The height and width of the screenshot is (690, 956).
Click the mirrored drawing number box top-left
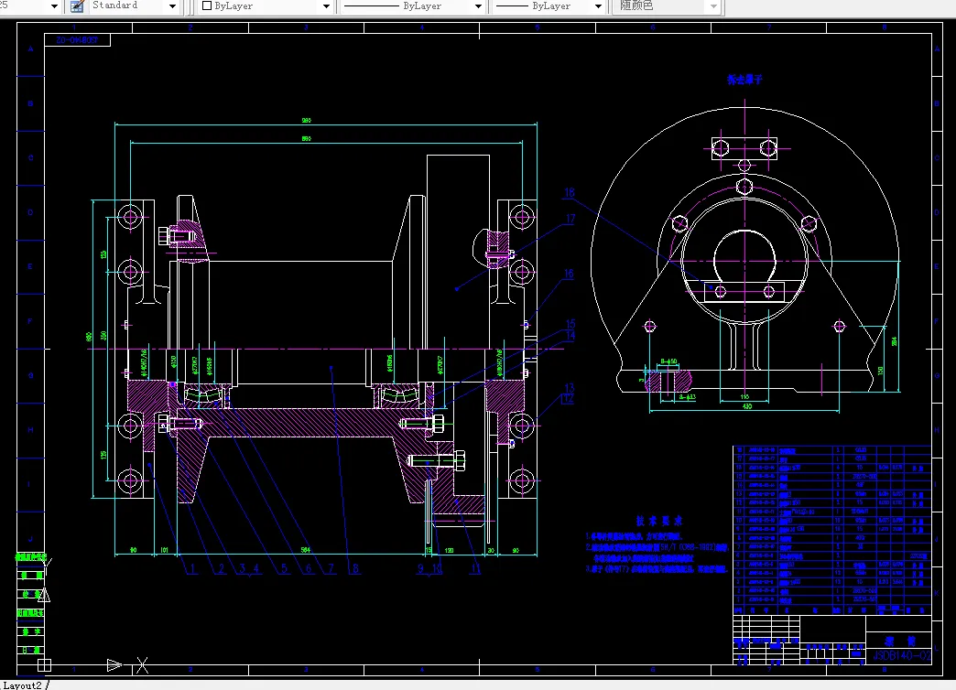78,40
